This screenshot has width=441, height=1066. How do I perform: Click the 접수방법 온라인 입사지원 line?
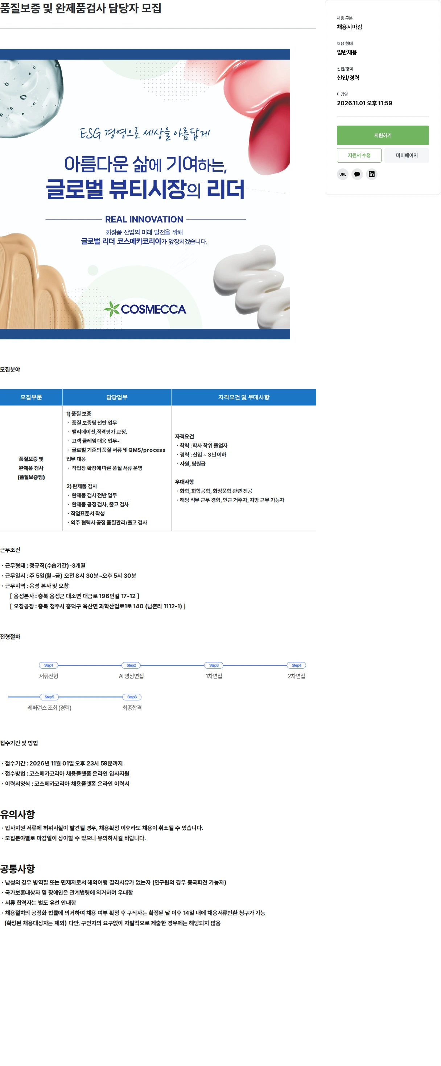tap(65, 773)
